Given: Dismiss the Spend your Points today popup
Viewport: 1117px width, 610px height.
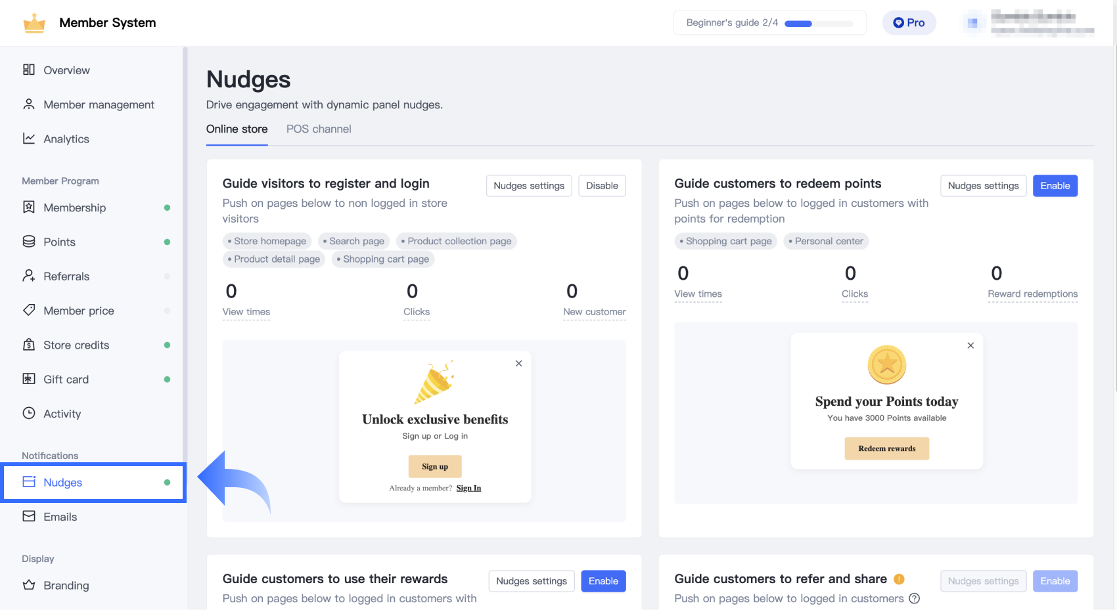Looking at the screenshot, I should [x=970, y=345].
